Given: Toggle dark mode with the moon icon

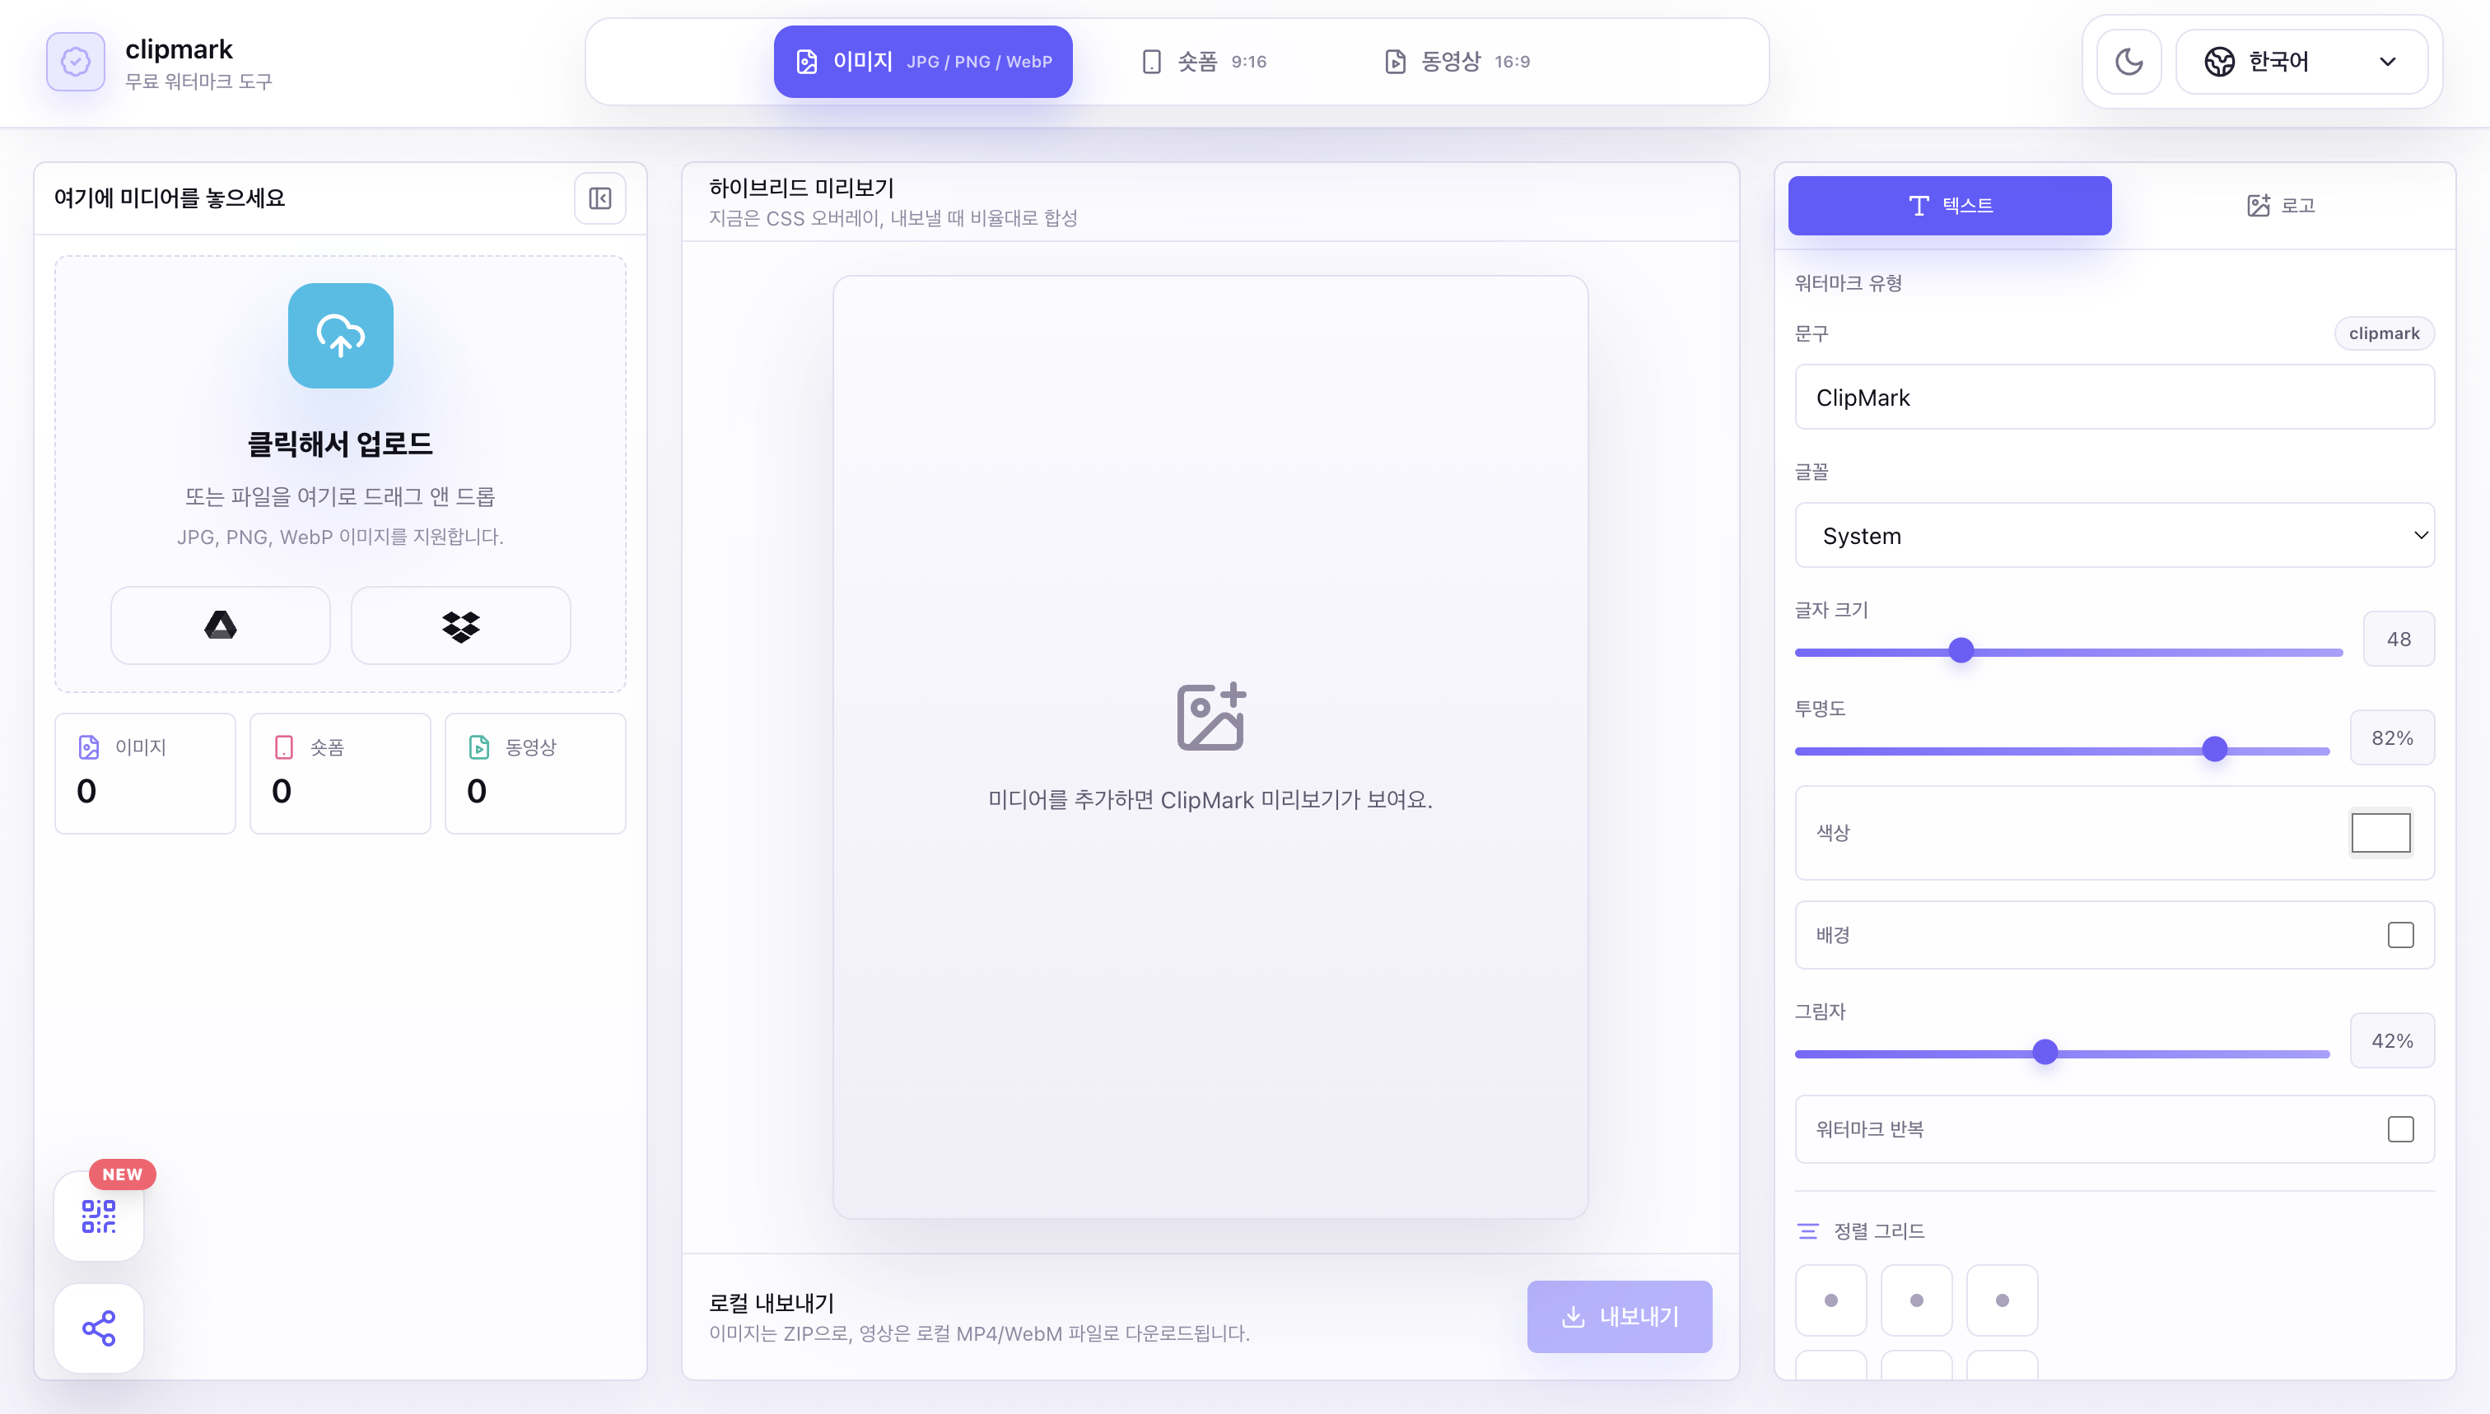Looking at the screenshot, I should pyautogui.click(x=2129, y=61).
